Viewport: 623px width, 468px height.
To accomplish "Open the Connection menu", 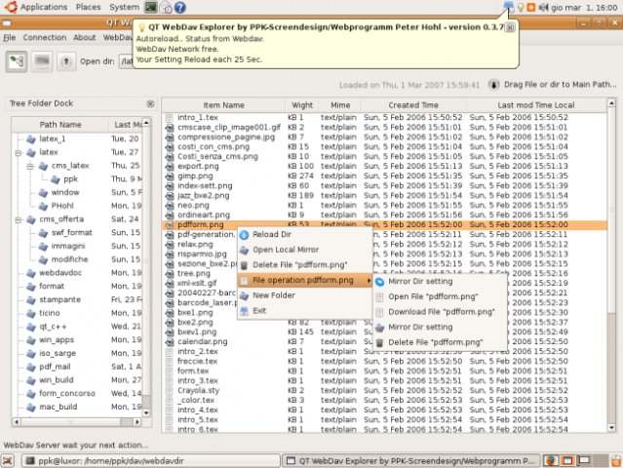I will click(x=45, y=37).
